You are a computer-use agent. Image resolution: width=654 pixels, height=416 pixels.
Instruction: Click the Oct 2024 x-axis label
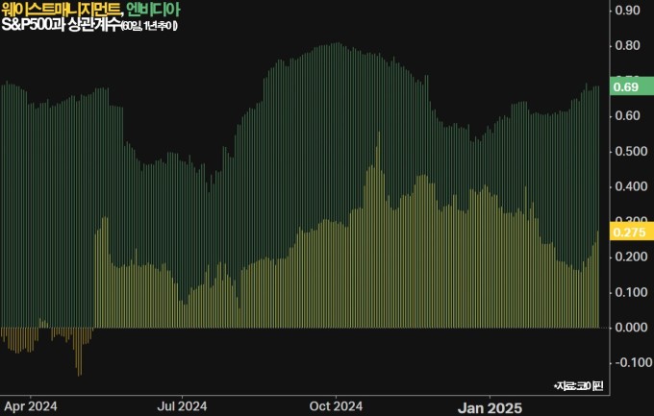click(336, 404)
